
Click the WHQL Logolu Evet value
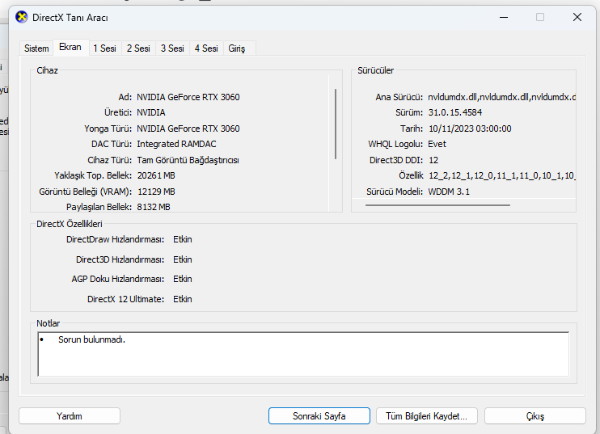(x=437, y=144)
